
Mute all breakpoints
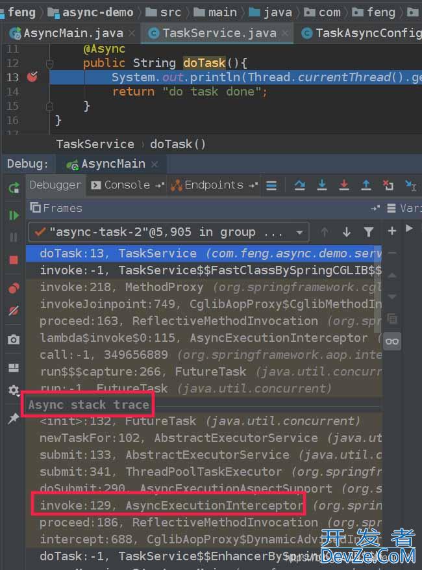click(x=14, y=311)
